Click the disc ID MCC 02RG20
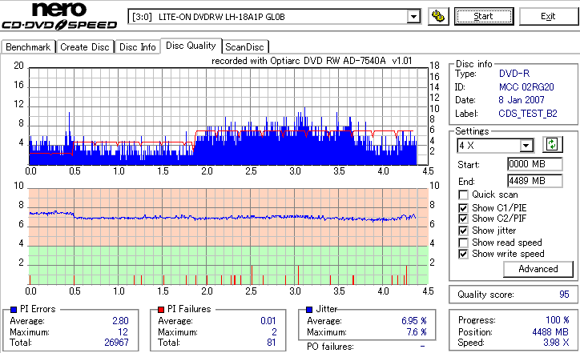This screenshot has width=580, height=353. tap(526, 87)
